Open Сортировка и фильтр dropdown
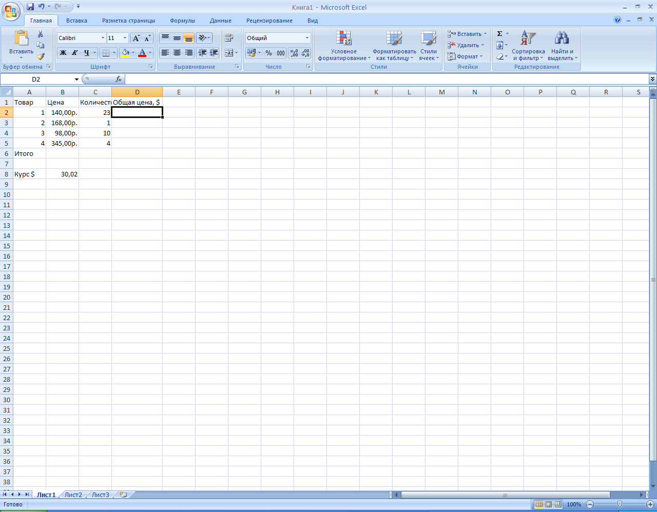This screenshot has height=512, width=657. pos(528,46)
